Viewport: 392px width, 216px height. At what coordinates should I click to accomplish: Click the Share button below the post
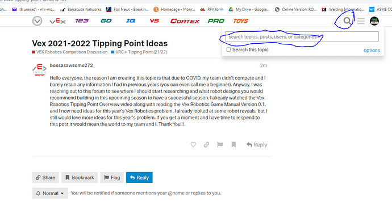coord(45,177)
